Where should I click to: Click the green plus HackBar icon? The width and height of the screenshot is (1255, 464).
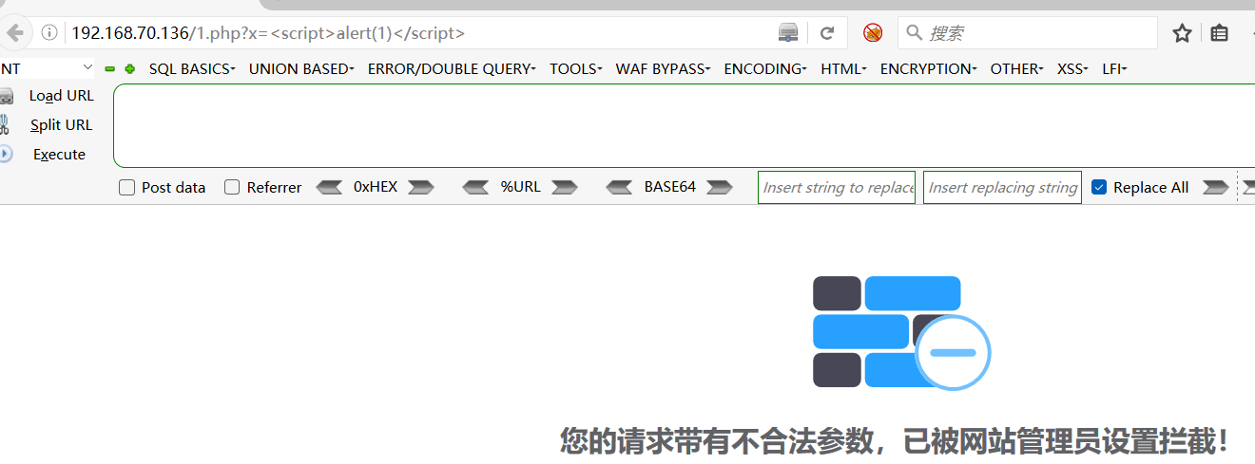point(129,69)
